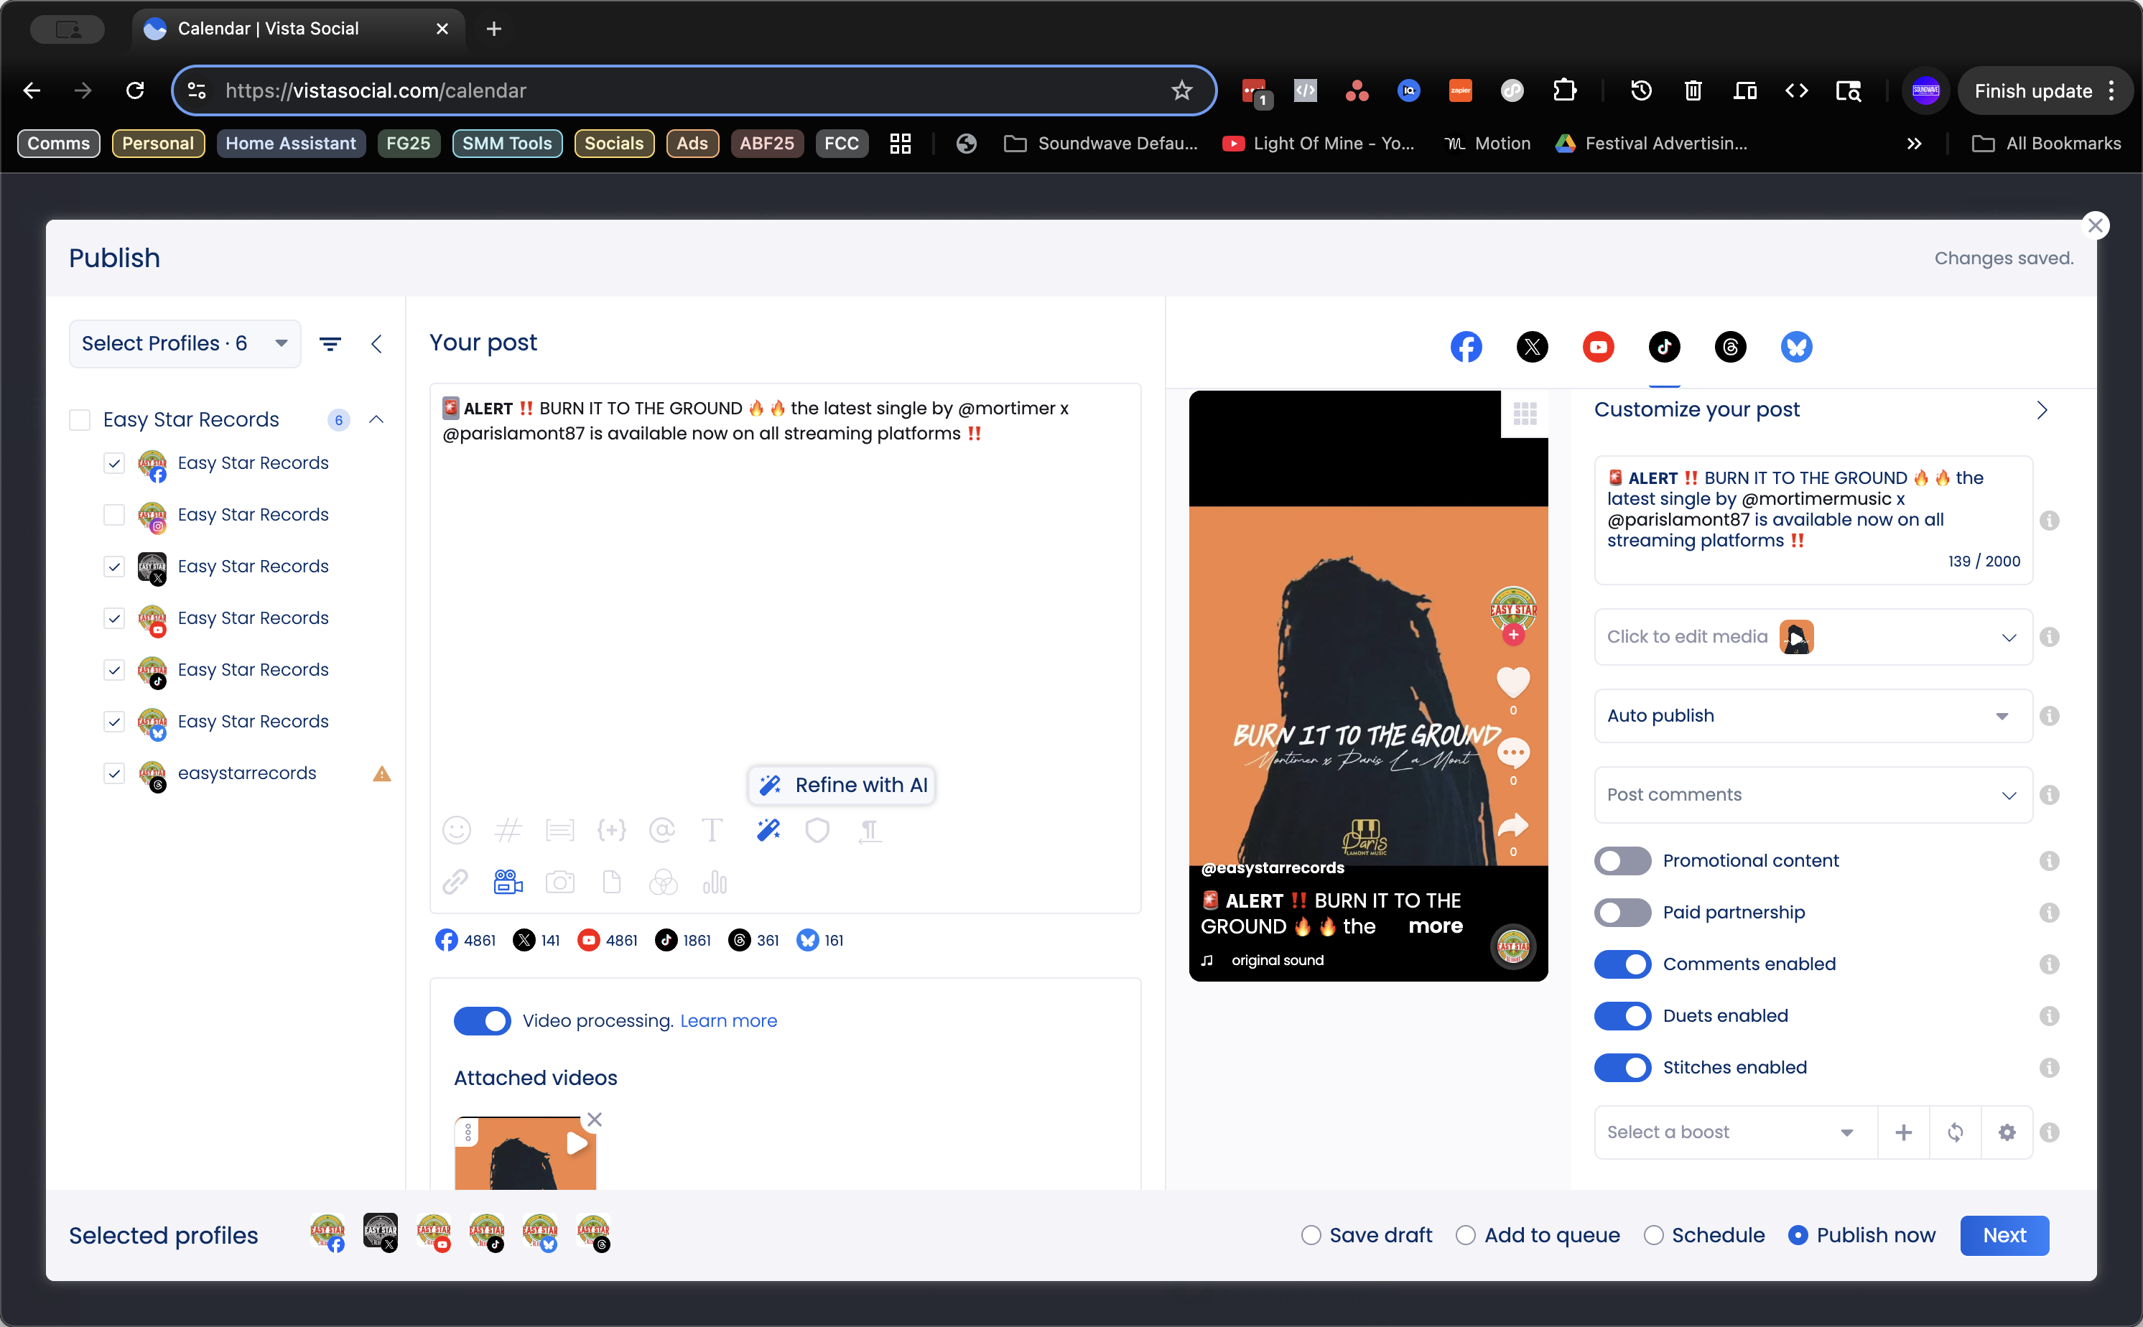The image size is (2143, 1327).
Task: Open the Learn more link
Action: (728, 1020)
